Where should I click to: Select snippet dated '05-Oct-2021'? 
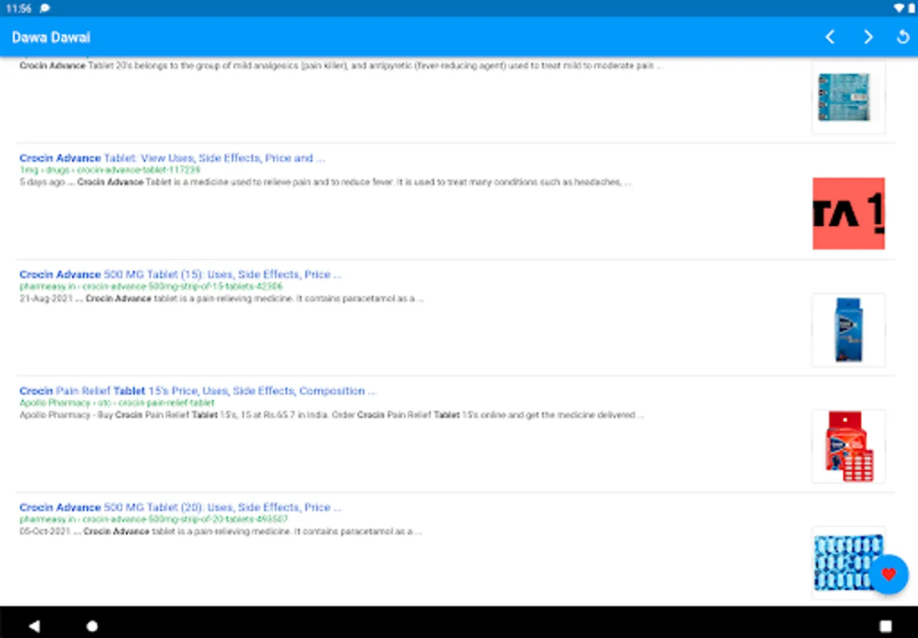point(221,531)
